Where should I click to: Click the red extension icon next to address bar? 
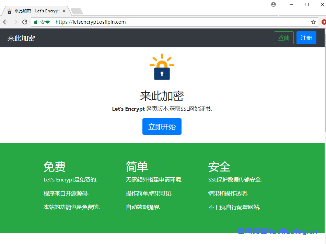coord(323,22)
